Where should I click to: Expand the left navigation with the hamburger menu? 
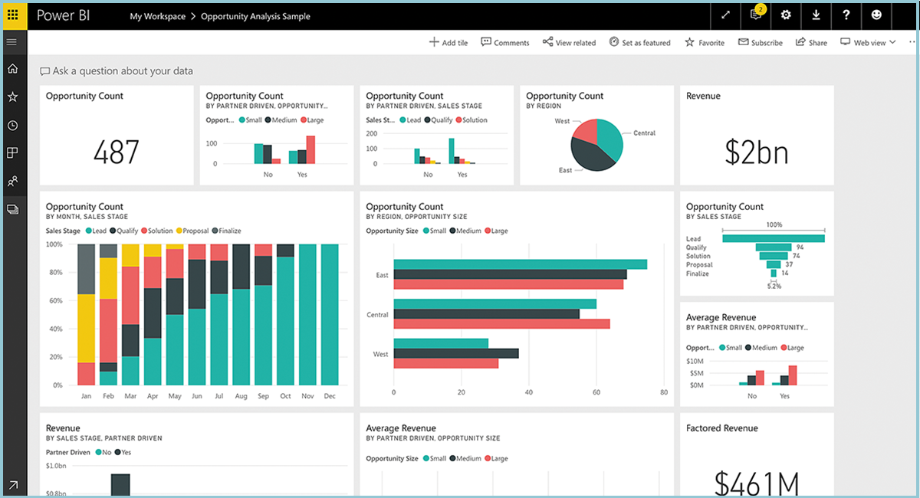(12, 42)
